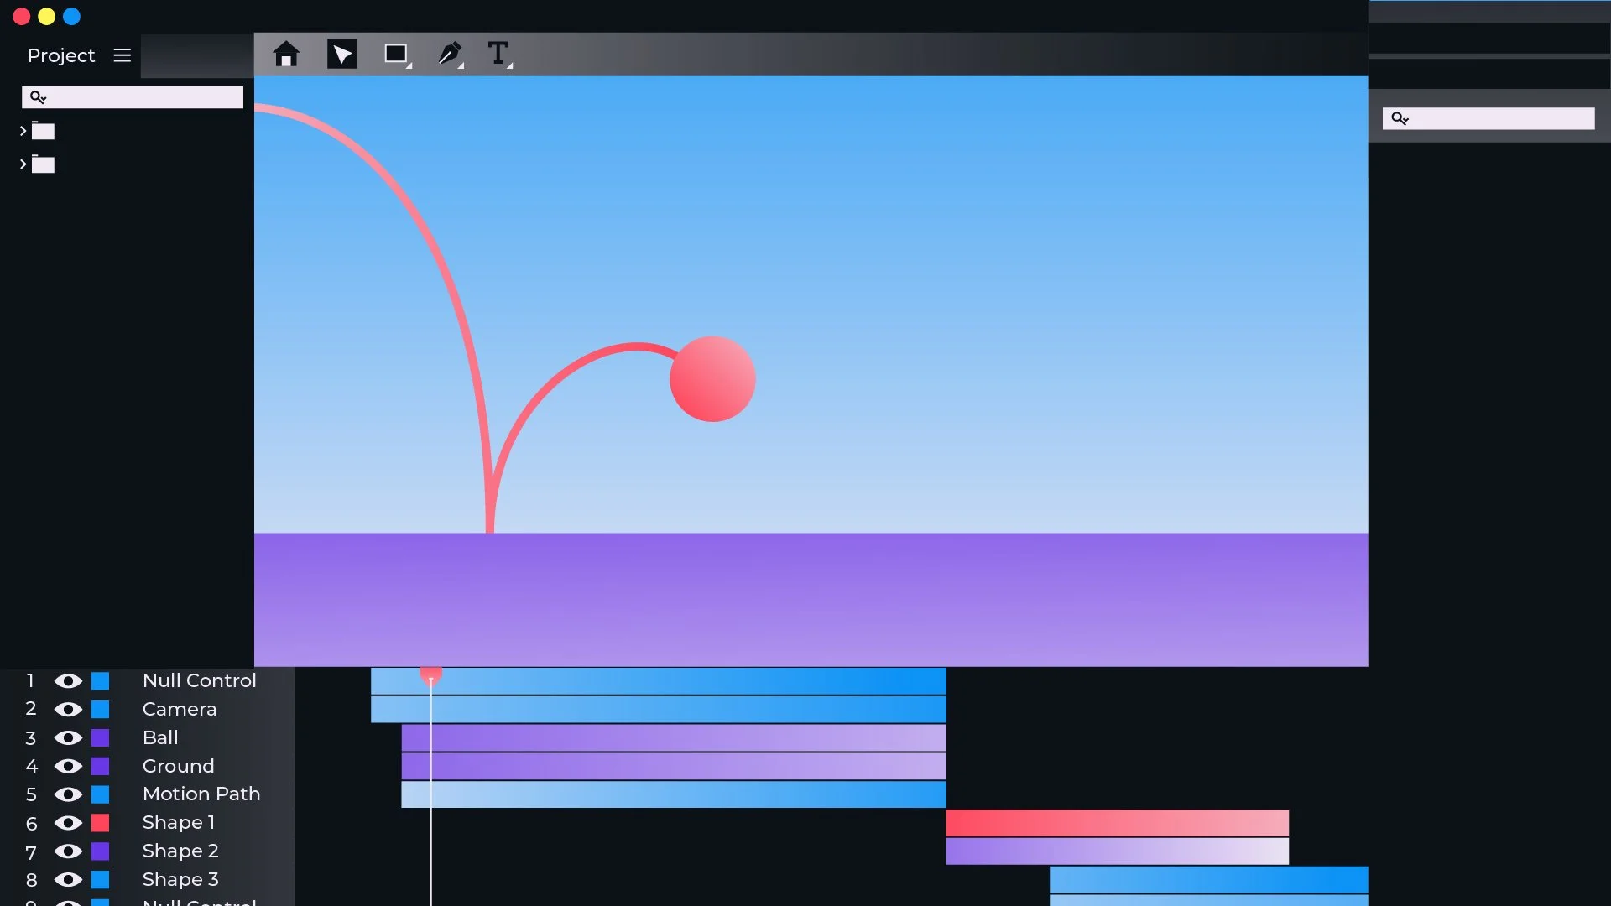Image resolution: width=1611 pixels, height=906 pixels.
Task: Select the Camera layer timeline bar
Action: 659,710
